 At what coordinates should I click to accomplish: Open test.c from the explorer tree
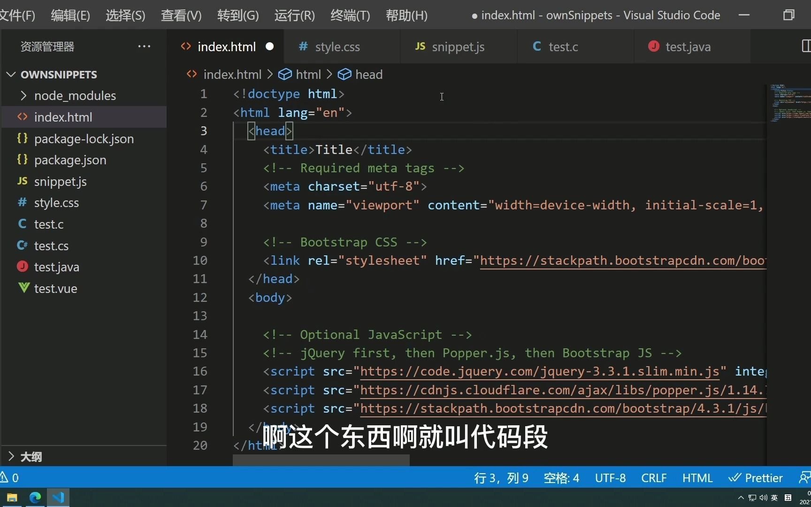[x=84, y=224]
